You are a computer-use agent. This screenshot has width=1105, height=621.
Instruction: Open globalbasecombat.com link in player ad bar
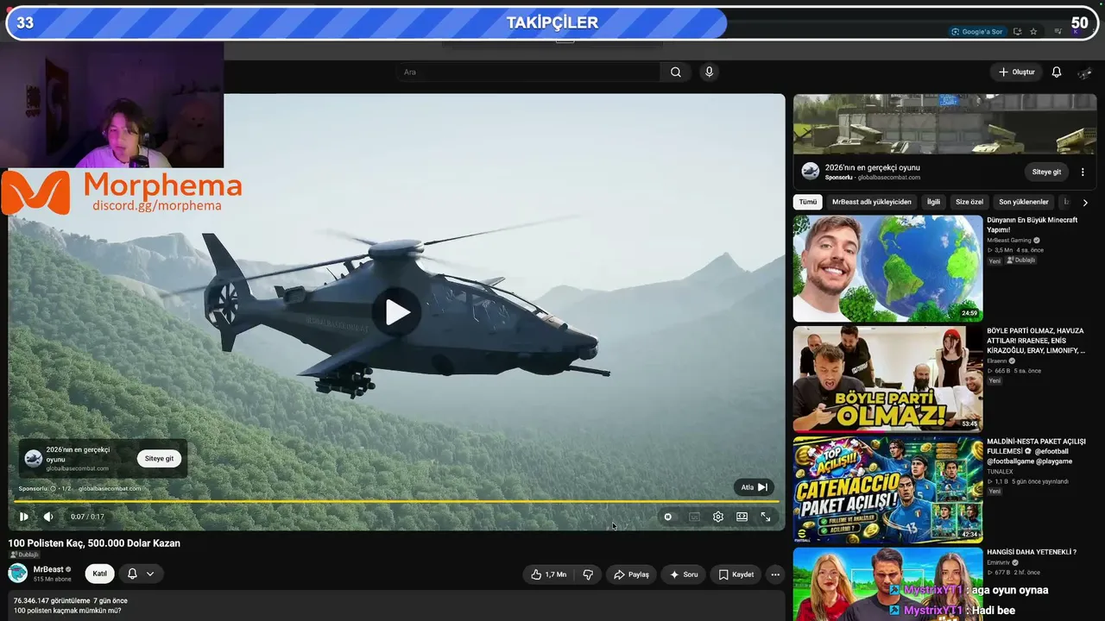click(x=110, y=488)
